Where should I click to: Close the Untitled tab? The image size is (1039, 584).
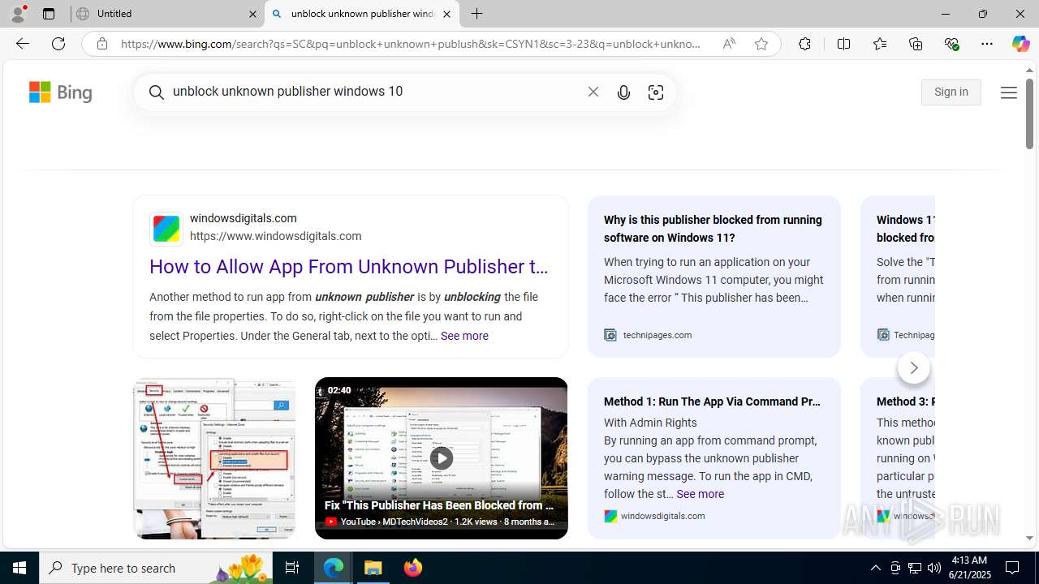tap(252, 14)
